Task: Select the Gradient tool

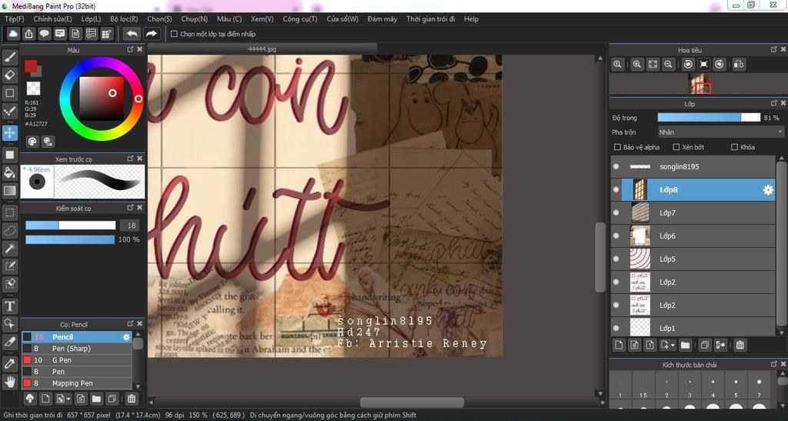Action: coord(9,190)
